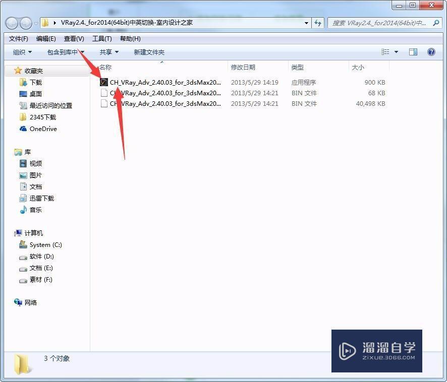Open the 帮助(H) menu

click(130, 39)
